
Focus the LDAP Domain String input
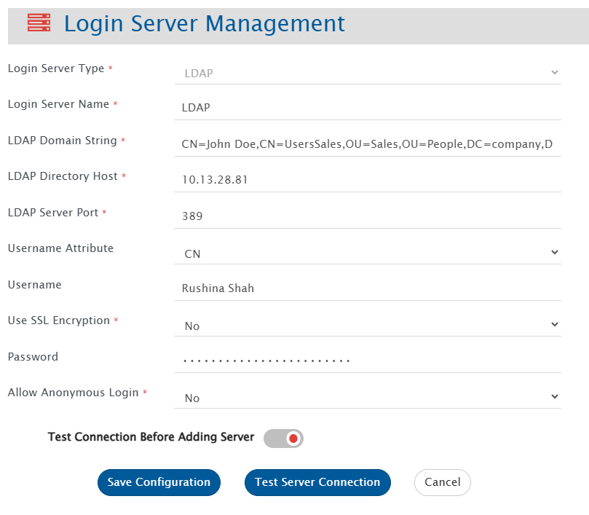368,144
